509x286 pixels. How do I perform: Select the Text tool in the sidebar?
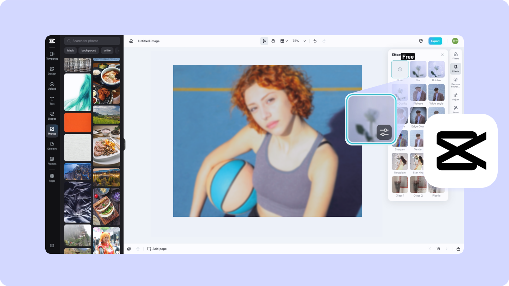(52, 101)
